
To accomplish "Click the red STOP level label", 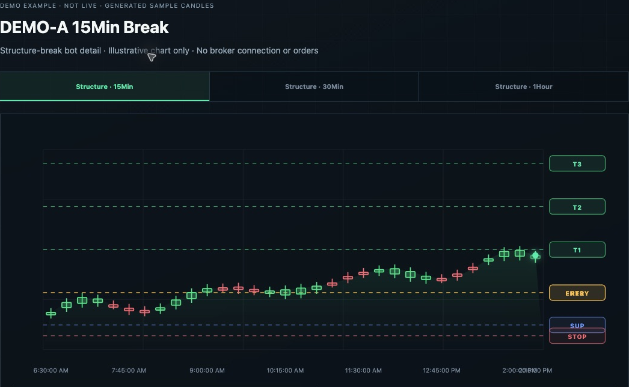I will pos(577,337).
